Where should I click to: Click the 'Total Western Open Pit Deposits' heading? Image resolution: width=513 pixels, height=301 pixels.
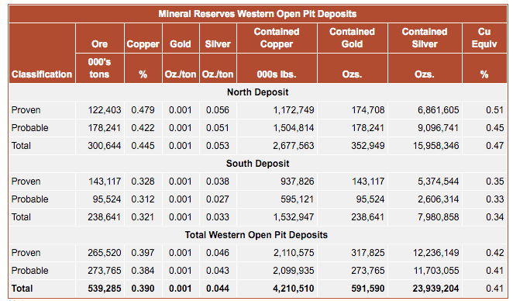[256, 235]
